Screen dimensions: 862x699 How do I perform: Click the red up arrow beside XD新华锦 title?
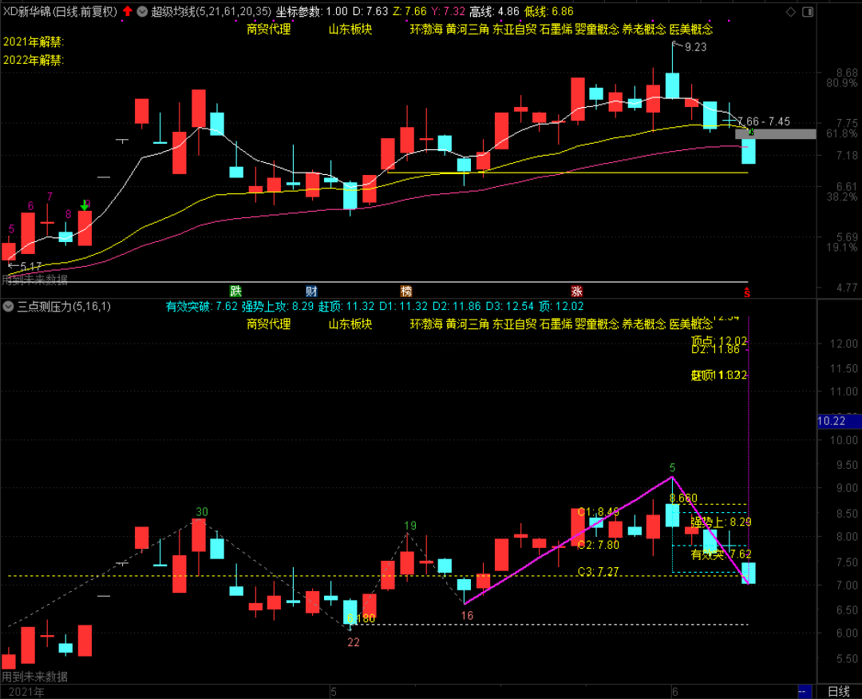(128, 11)
